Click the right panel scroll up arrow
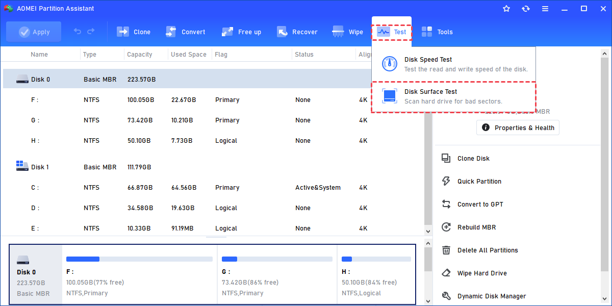This screenshot has width=612, height=306. (604, 53)
